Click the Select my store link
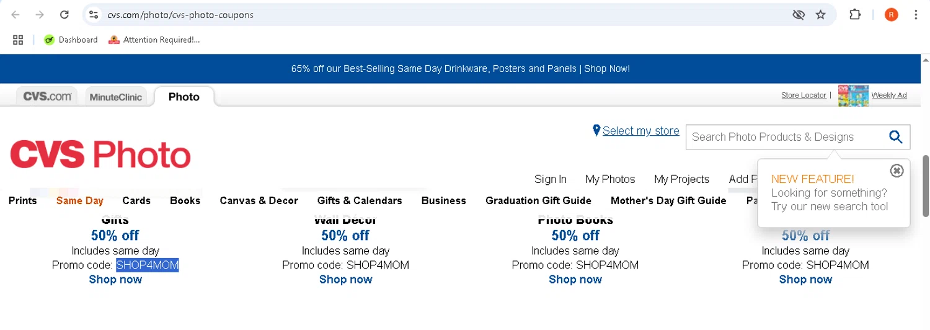Viewport: 930px width, 330px height. 641,130
